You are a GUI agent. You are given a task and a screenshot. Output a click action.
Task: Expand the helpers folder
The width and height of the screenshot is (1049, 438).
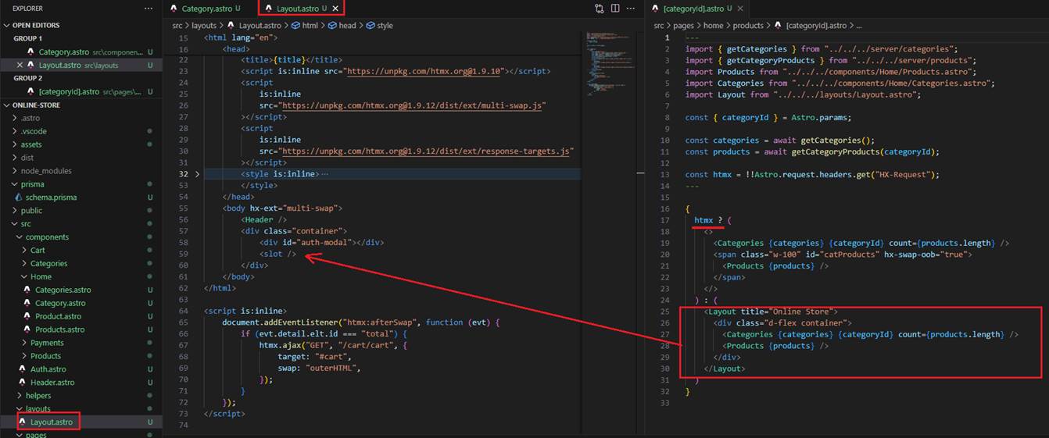(38, 396)
